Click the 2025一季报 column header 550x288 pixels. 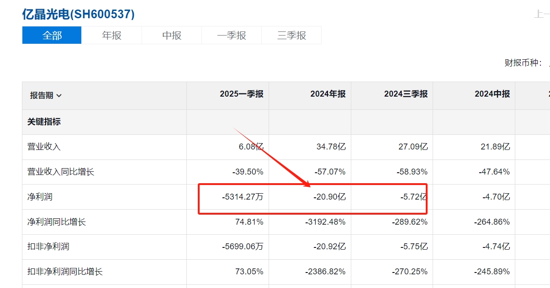(x=241, y=94)
